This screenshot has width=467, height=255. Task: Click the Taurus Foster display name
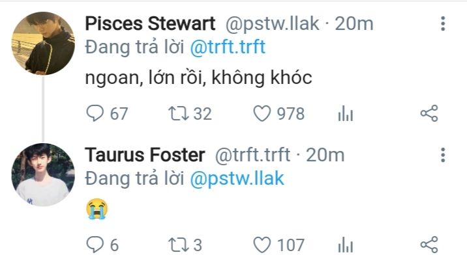[x=145, y=155]
